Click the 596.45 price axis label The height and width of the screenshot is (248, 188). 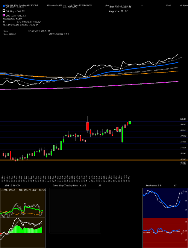pos(183,124)
